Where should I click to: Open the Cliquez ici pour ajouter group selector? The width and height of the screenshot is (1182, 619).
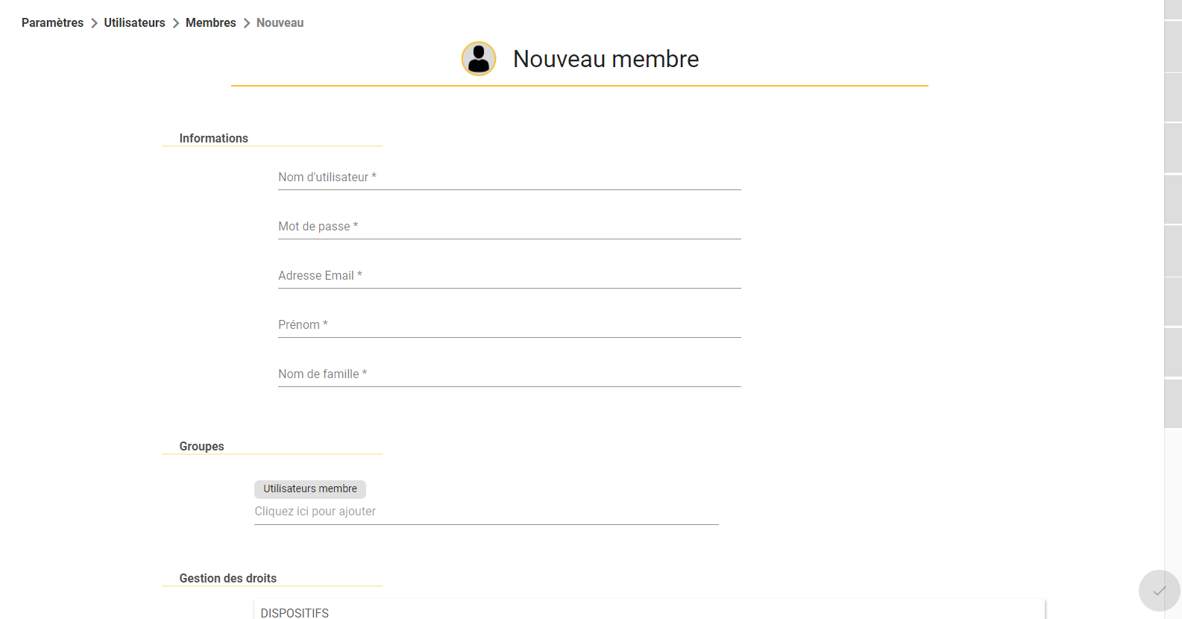[x=486, y=512]
